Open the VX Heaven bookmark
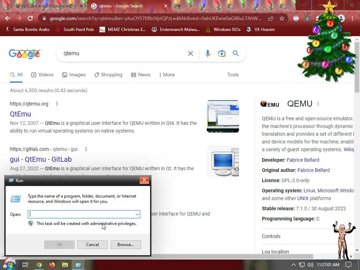Viewport: 360px width, 270px height. [261, 30]
